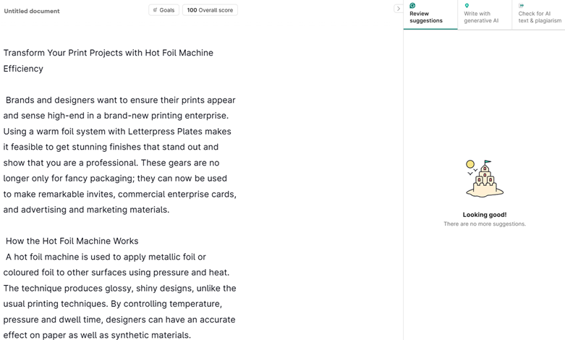Click the 'There are no more suggestions' text
The height and width of the screenshot is (340, 565).
point(484,224)
